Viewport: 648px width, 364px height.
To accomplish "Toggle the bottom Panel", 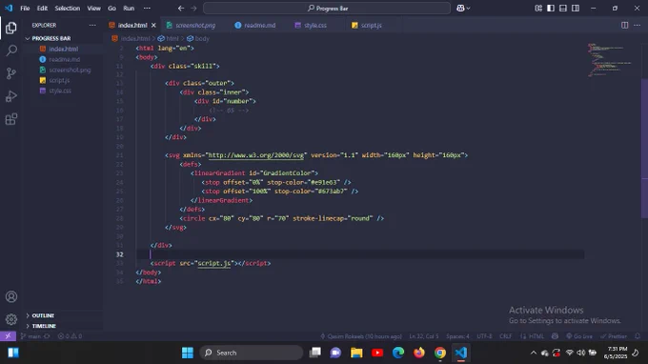I will [563, 9].
